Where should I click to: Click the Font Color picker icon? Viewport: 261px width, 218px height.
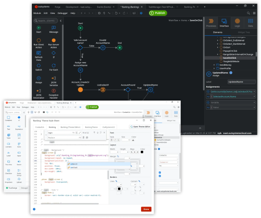point(133,140)
